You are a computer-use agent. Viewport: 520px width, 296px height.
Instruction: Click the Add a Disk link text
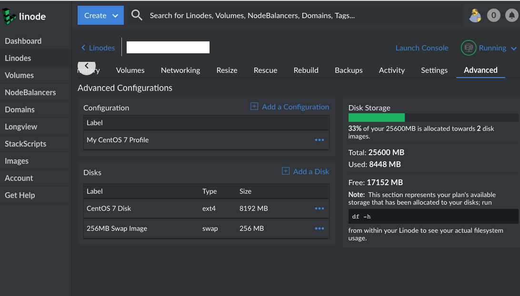311,171
